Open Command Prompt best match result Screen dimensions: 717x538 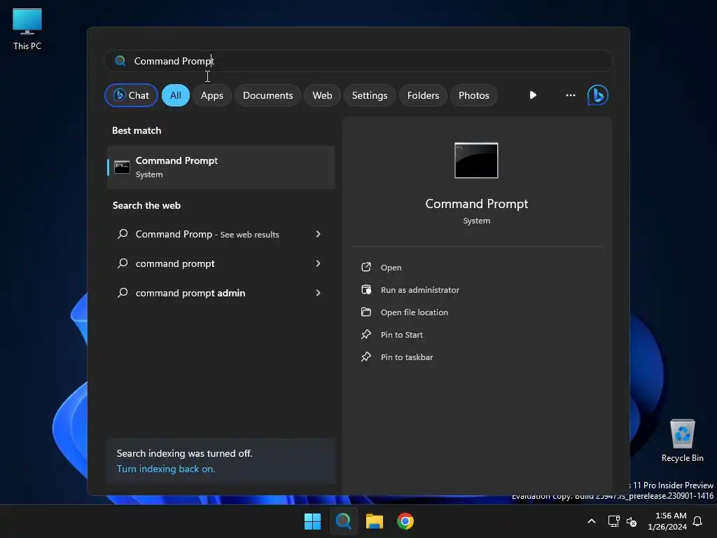(x=221, y=167)
